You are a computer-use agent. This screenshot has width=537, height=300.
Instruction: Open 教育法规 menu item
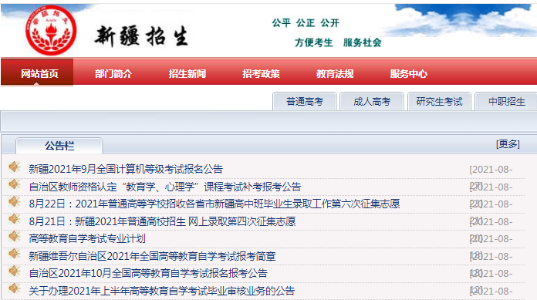pyautogui.click(x=335, y=73)
